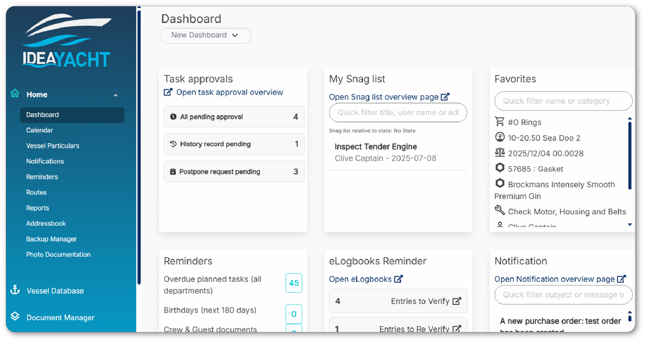Click the external-link icon next to Open eLogbooks
646x343 pixels.
[398, 279]
